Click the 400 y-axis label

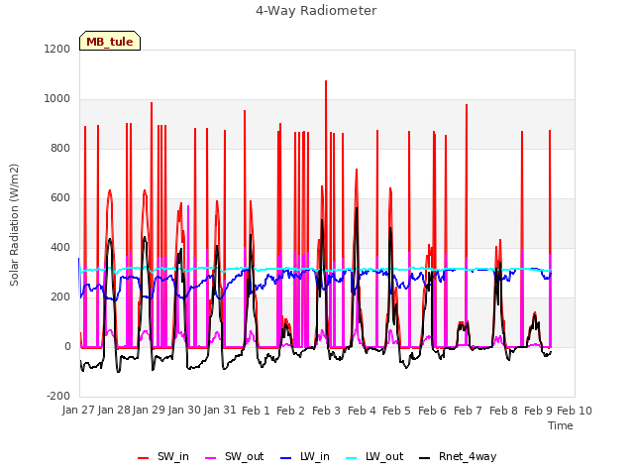click(59, 247)
